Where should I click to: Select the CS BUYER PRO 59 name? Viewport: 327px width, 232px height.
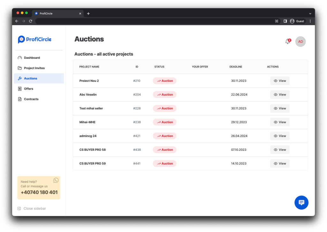(93, 164)
